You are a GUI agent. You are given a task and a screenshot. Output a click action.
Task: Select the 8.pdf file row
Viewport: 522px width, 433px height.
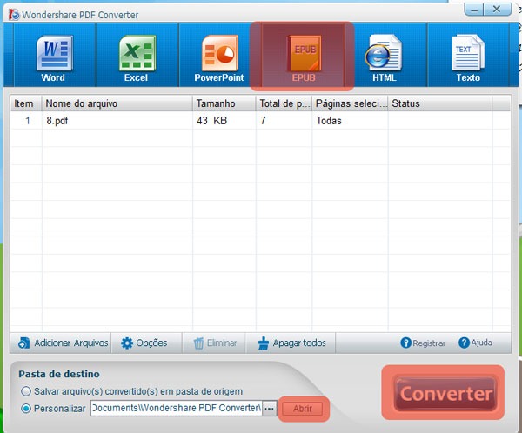(x=260, y=121)
